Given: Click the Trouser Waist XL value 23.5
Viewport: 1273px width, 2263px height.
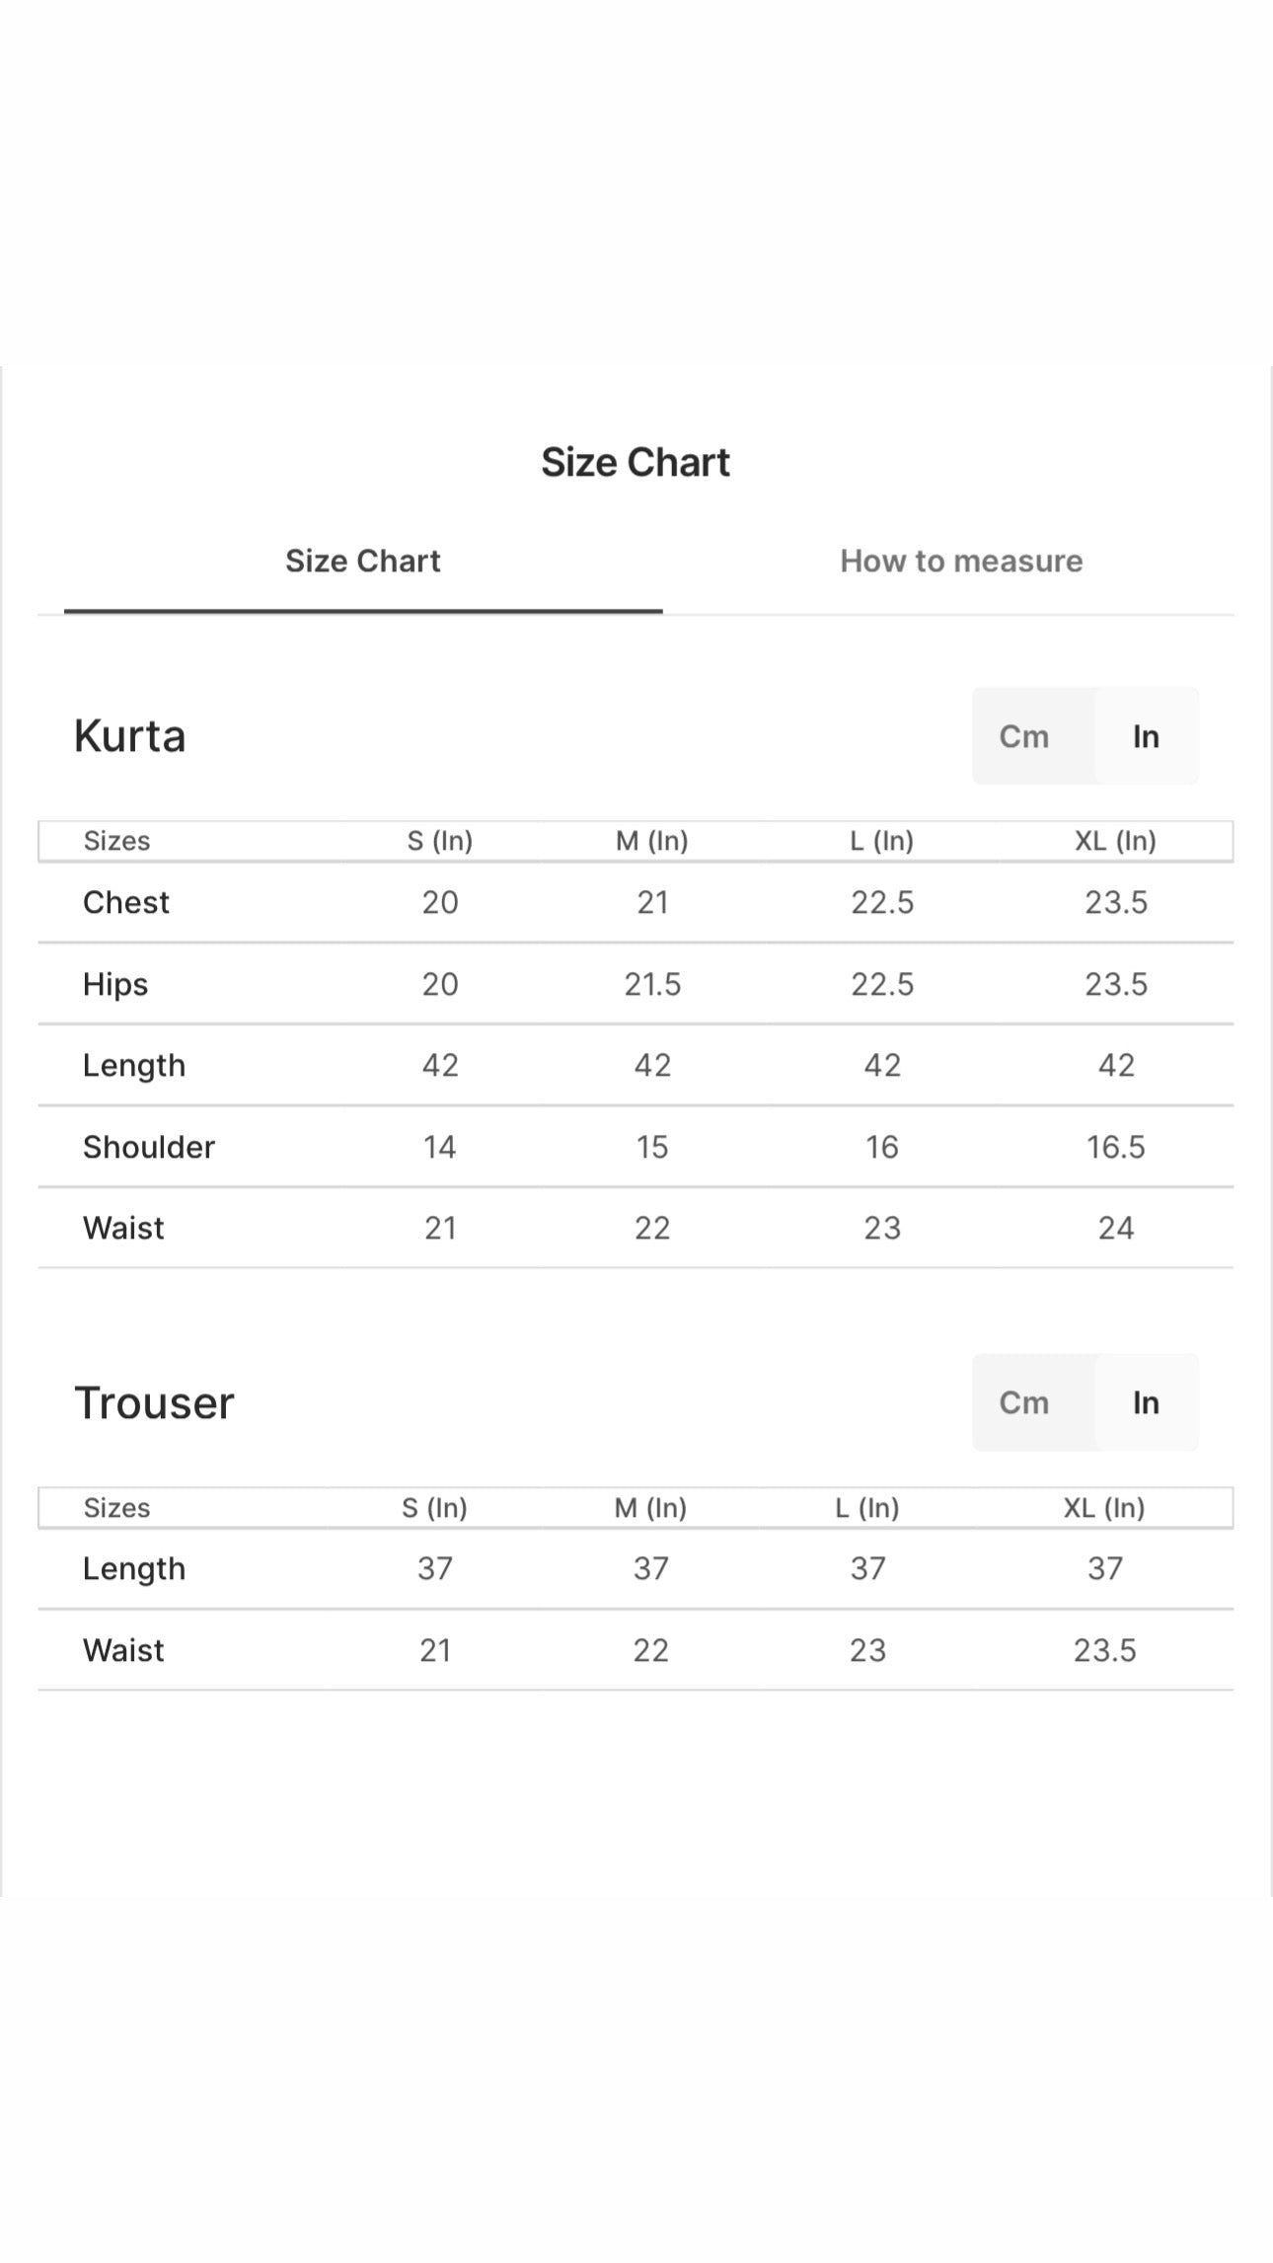Looking at the screenshot, I should [1105, 1650].
